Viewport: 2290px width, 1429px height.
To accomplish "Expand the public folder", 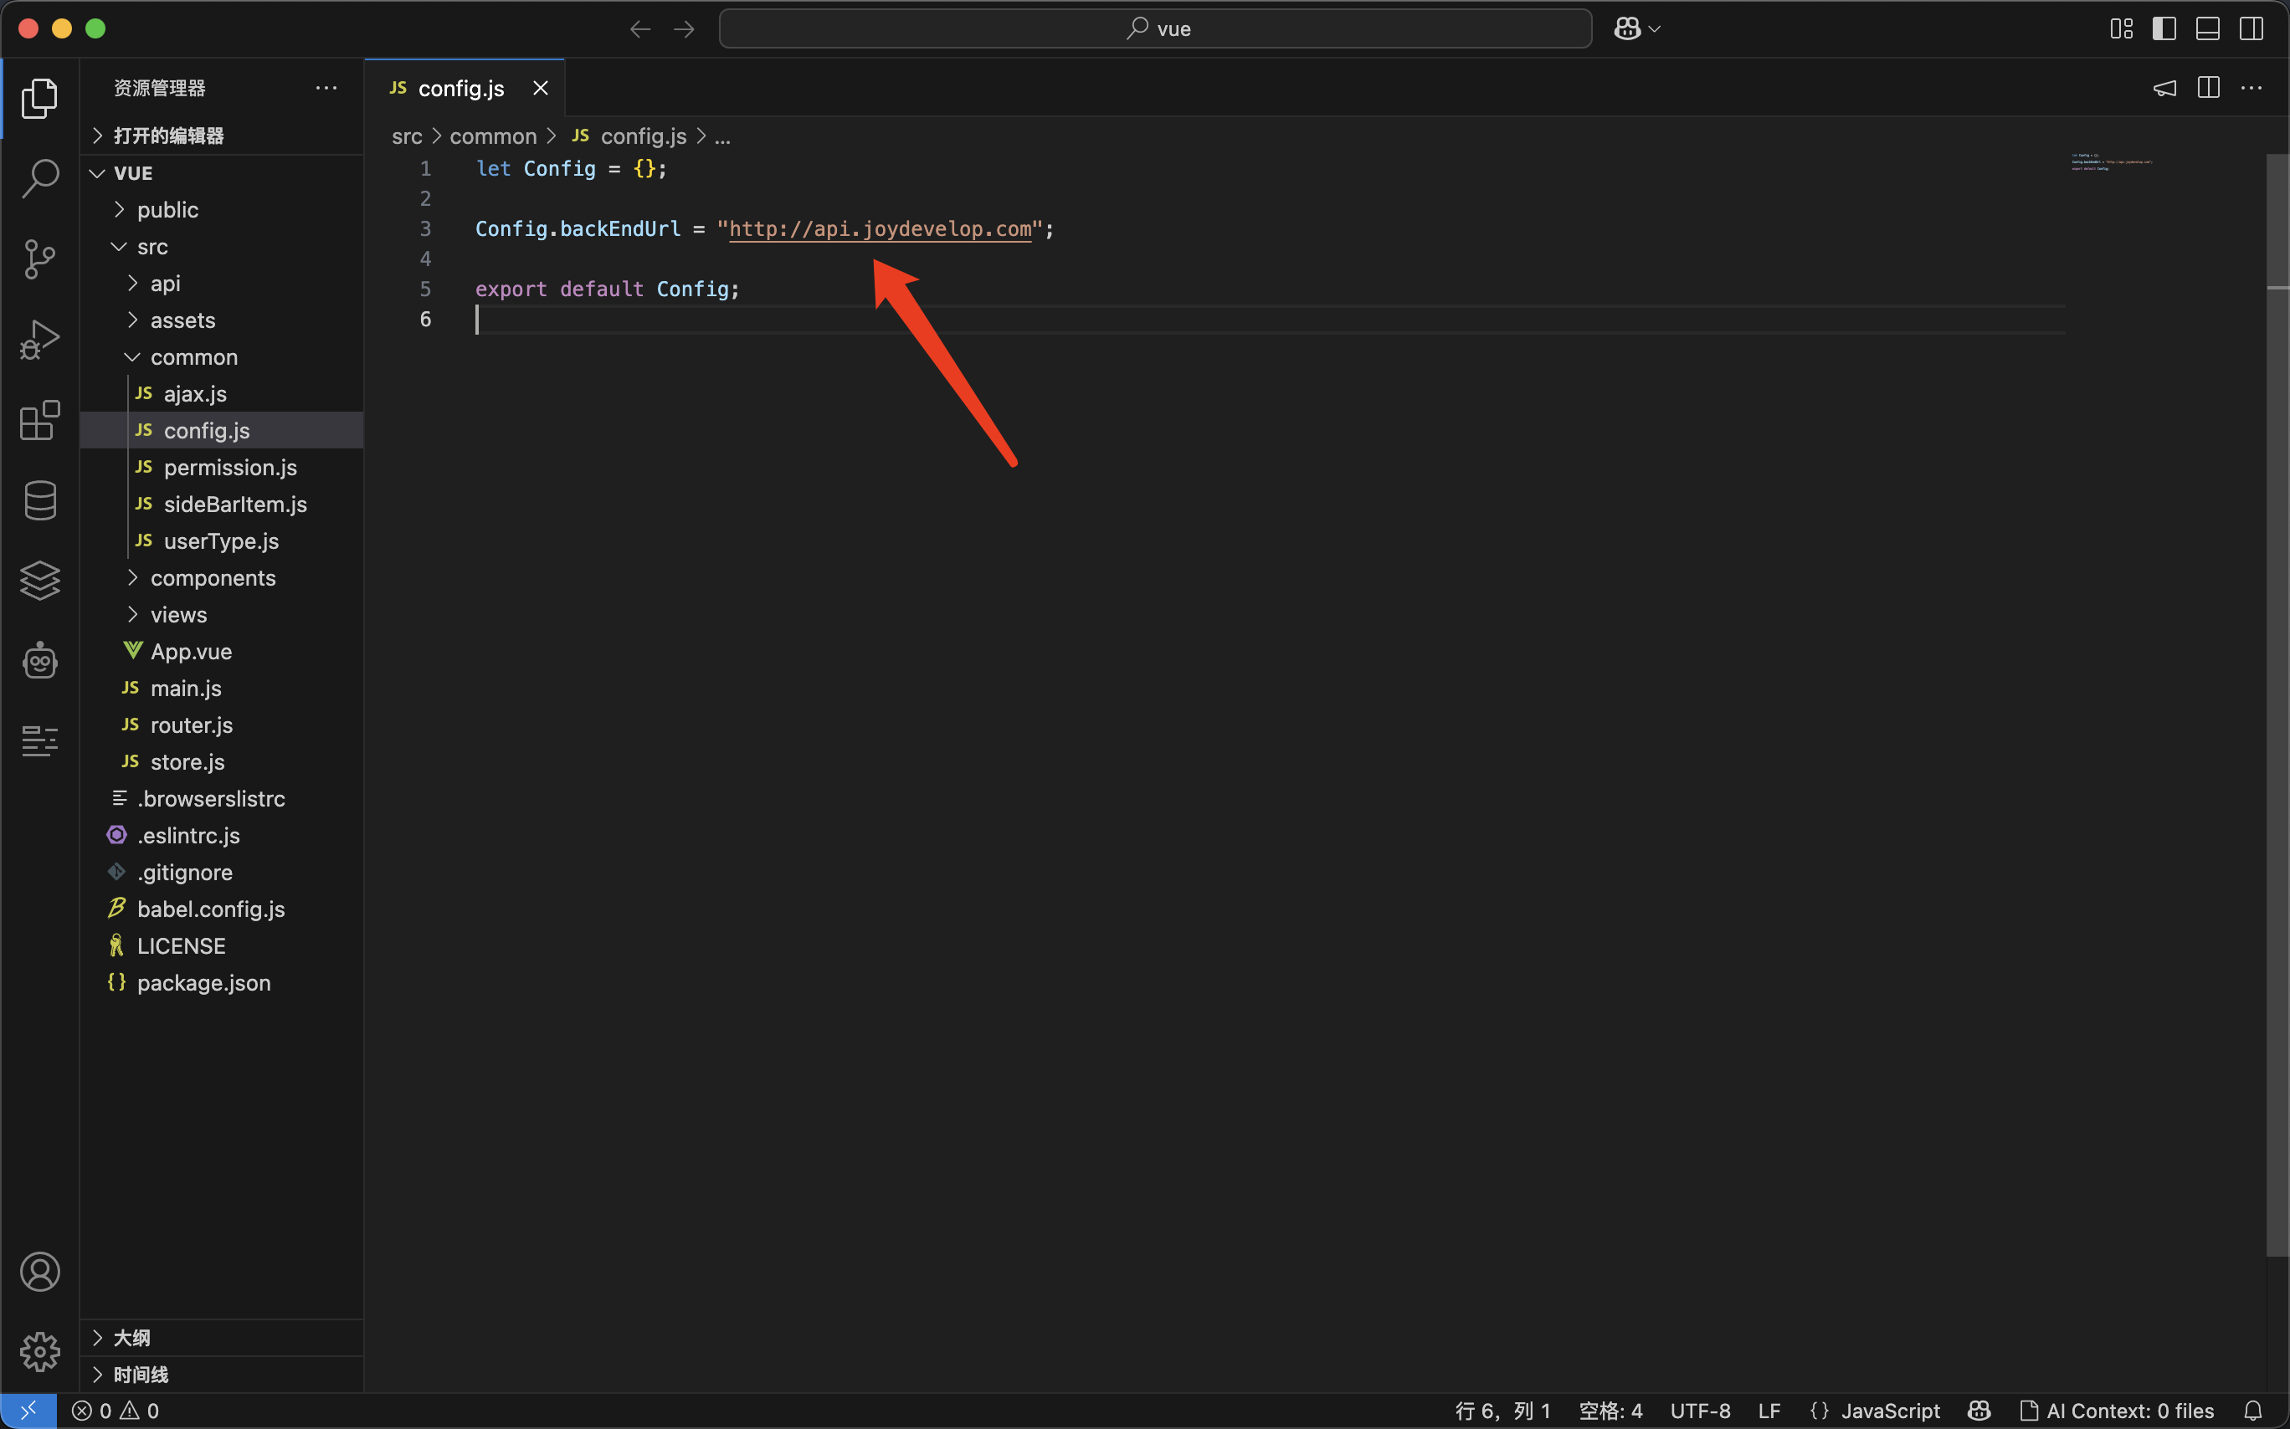I will coord(222,210).
